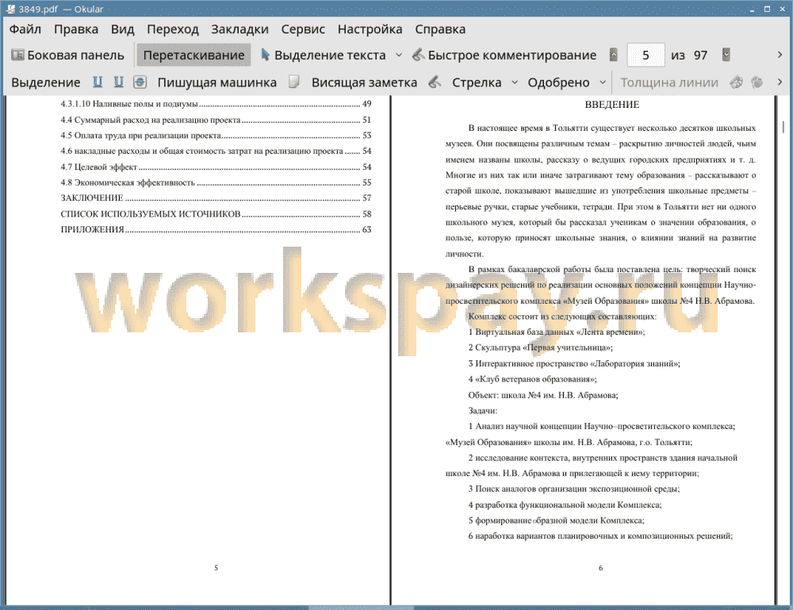Activate the Перетаскивание browse mode
Viewport: 793px width, 610px height.
[193, 56]
